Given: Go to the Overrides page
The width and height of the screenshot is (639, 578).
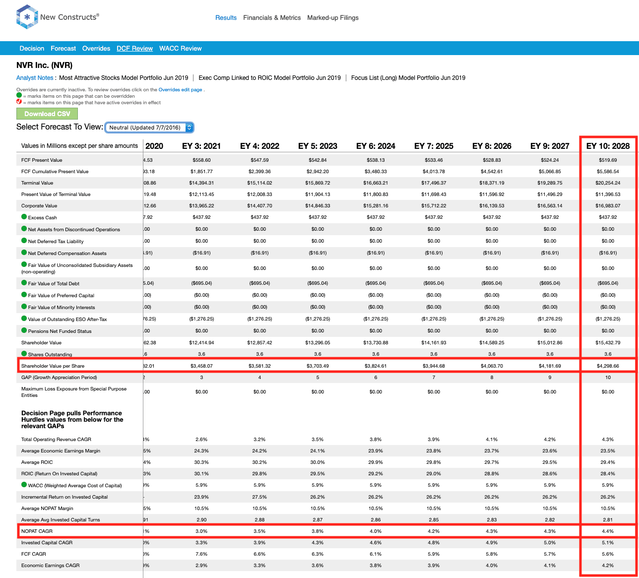Looking at the screenshot, I should (x=96, y=48).
